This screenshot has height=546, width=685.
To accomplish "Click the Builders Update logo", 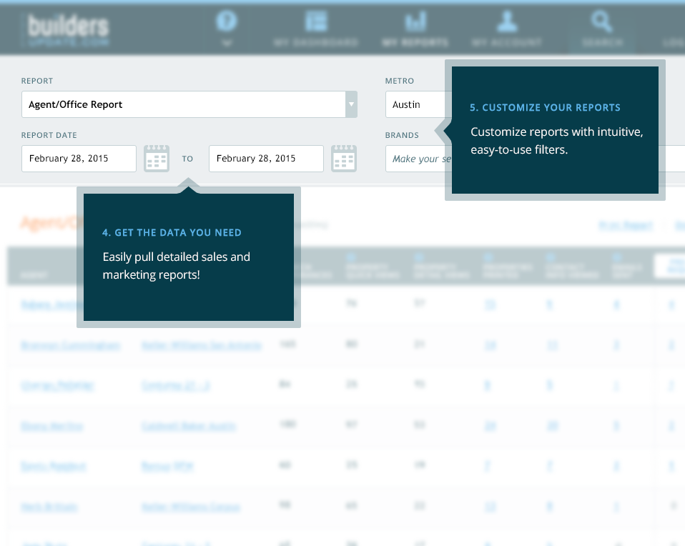I will pos(66,29).
